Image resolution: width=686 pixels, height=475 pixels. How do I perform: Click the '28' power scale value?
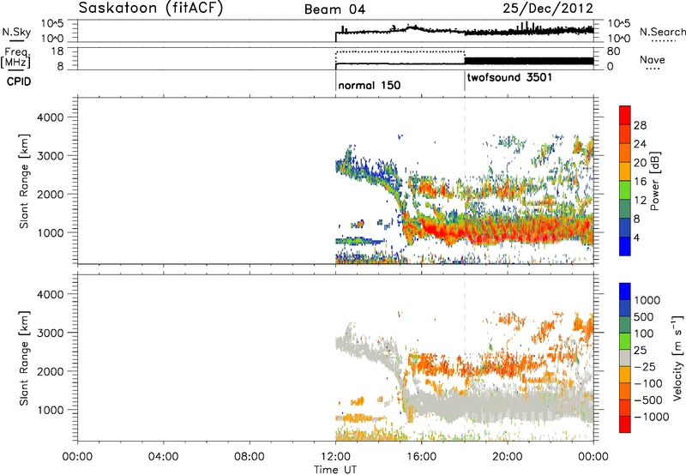(640, 125)
